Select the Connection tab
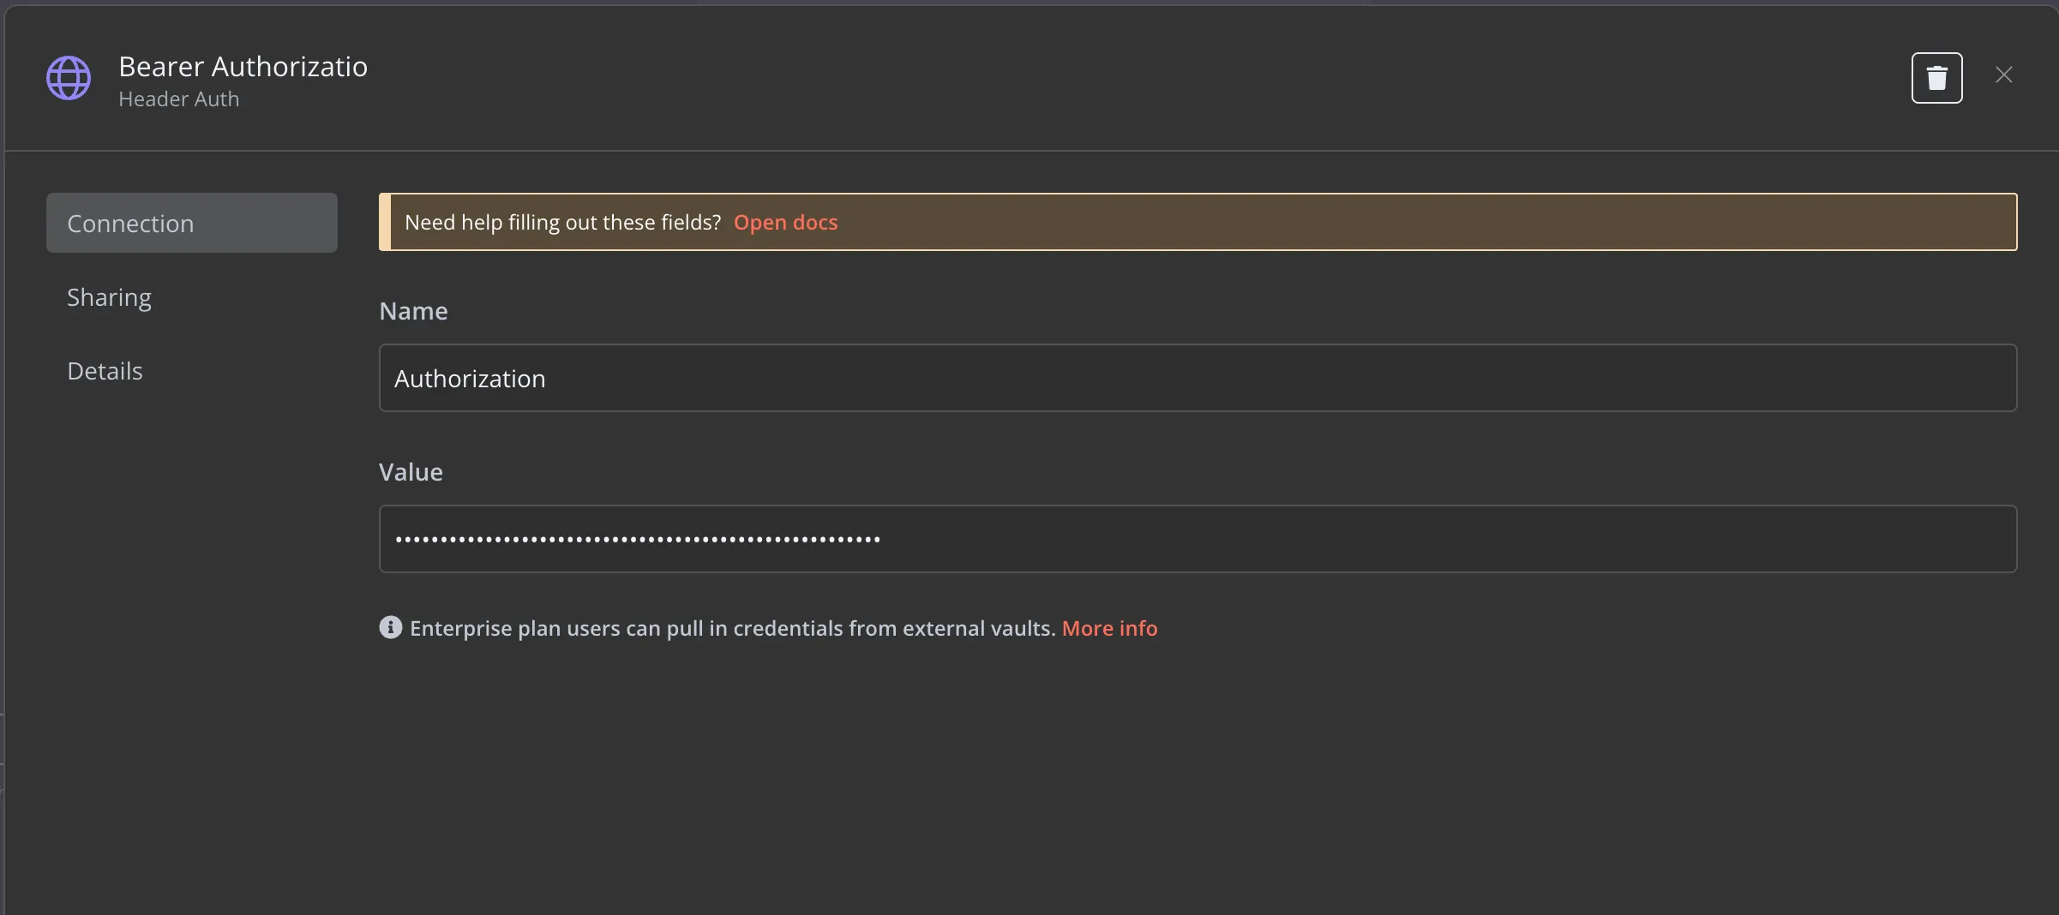 pos(192,223)
